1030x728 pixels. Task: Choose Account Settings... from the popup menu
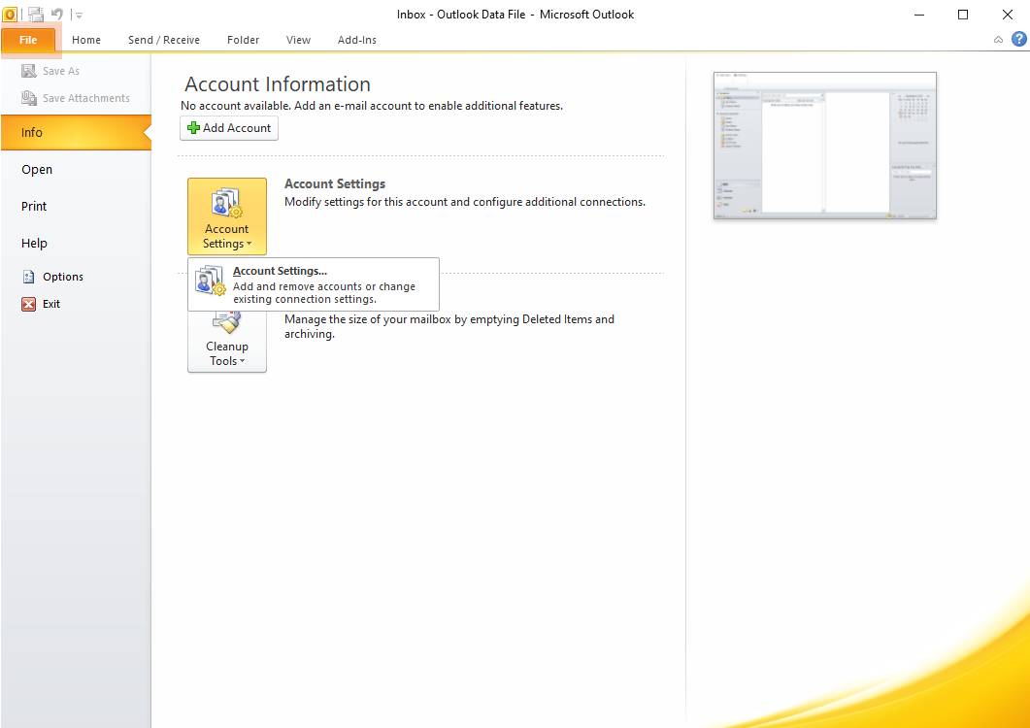(314, 284)
